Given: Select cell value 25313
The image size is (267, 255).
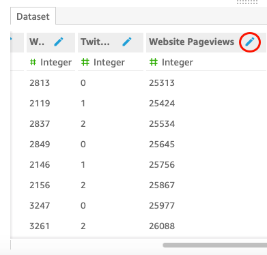Looking at the screenshot, I should [162, 83].
